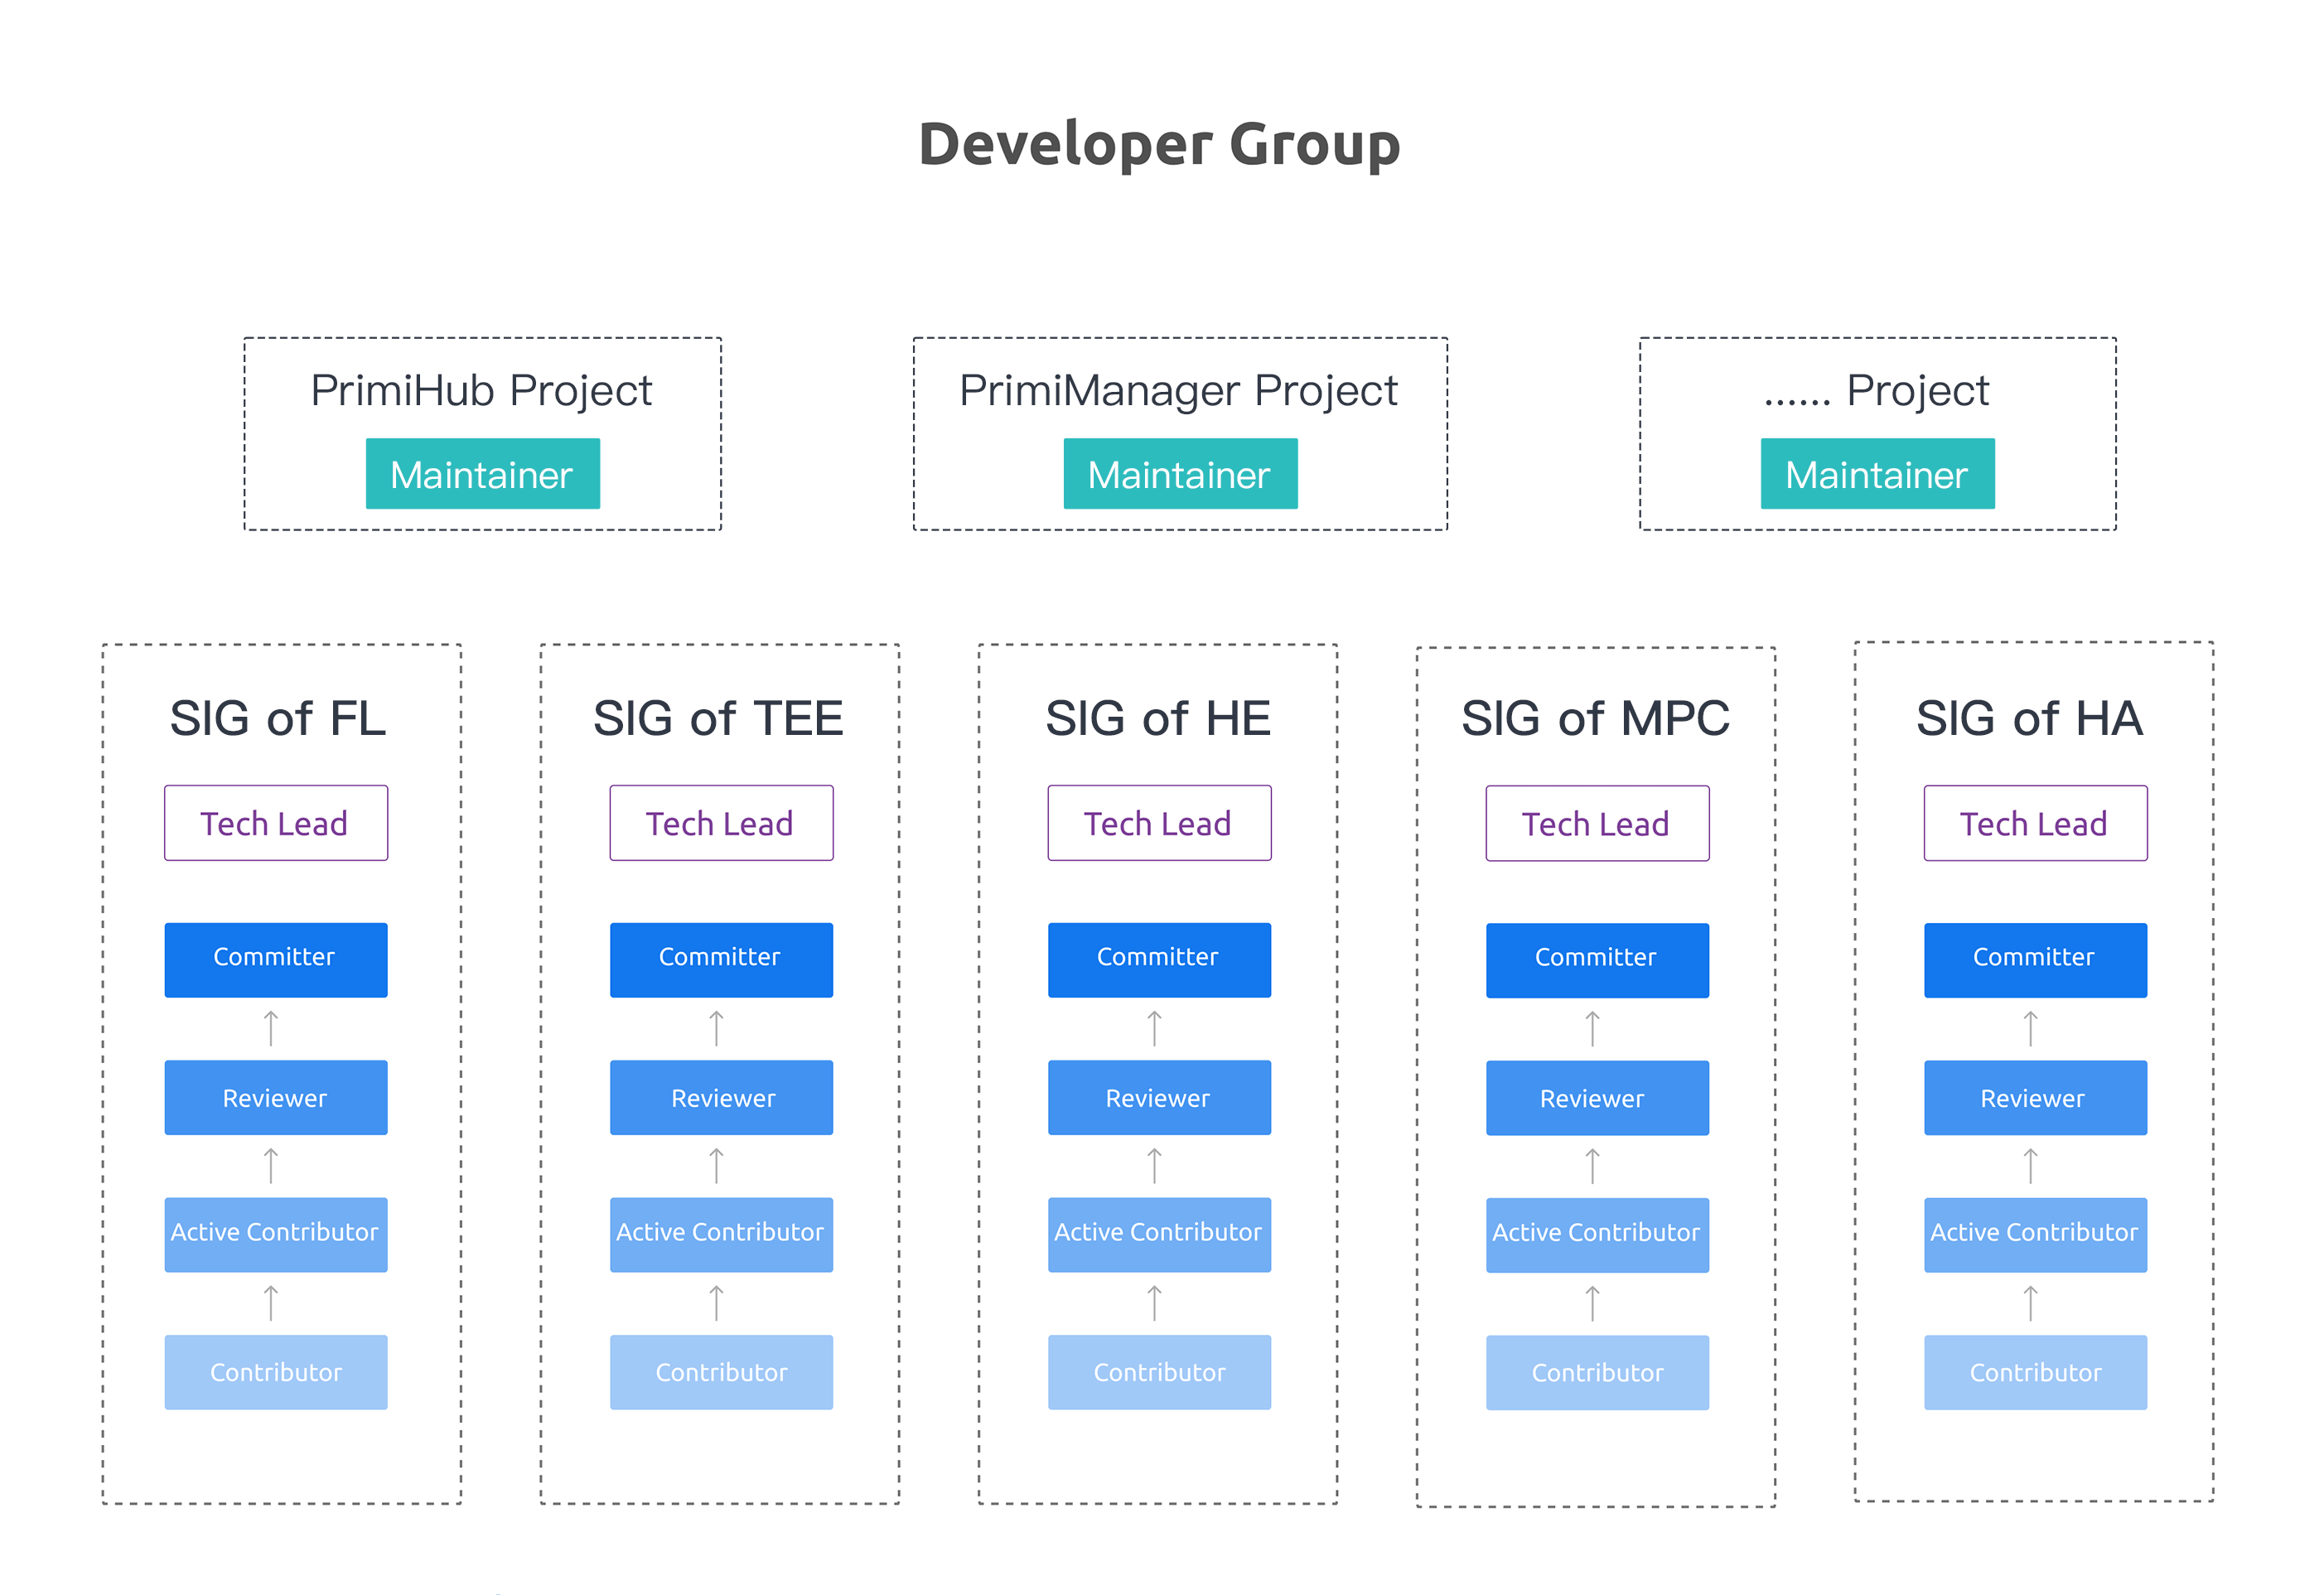Click the SIG of FL heading
This screenshot has width=2324, height=1595.
[x=278, y=718]
